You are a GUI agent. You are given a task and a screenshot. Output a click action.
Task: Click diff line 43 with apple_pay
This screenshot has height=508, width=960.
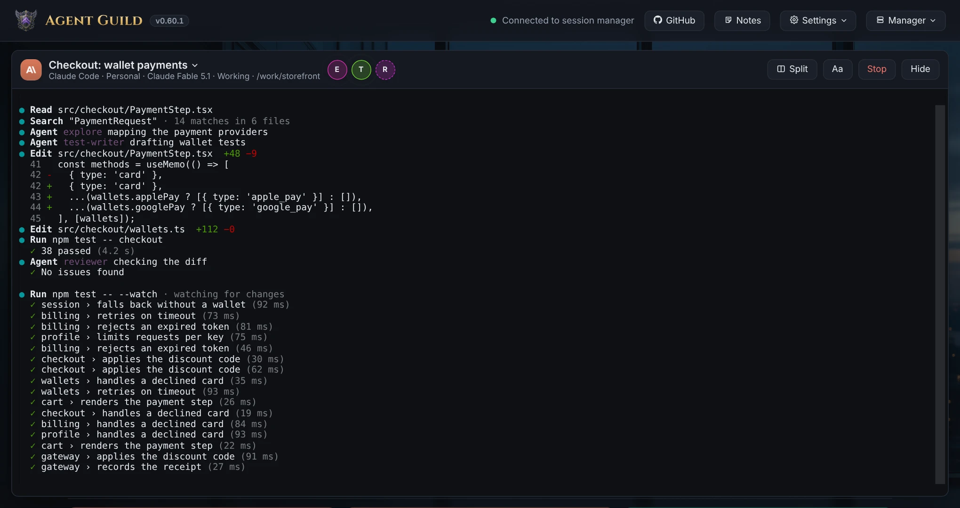click(196, 197)
